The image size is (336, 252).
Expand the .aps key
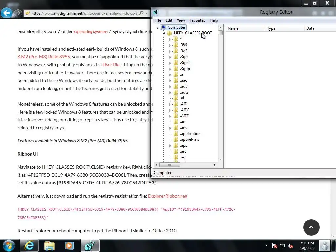pyautogui.click(x=170, y=146)
